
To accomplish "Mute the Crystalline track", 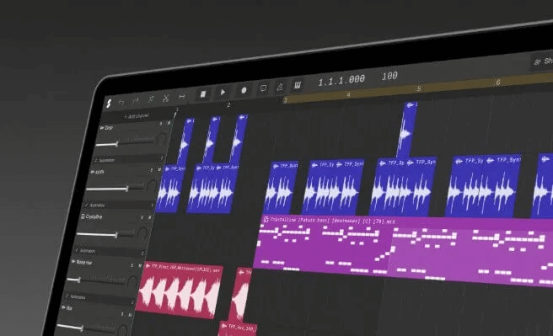I will [149, 217].
